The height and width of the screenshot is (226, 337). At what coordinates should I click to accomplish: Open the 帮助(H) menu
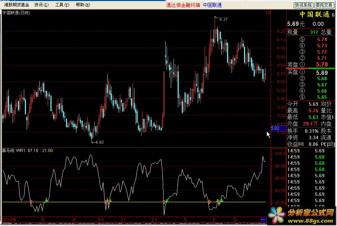[x=83, y=5]
